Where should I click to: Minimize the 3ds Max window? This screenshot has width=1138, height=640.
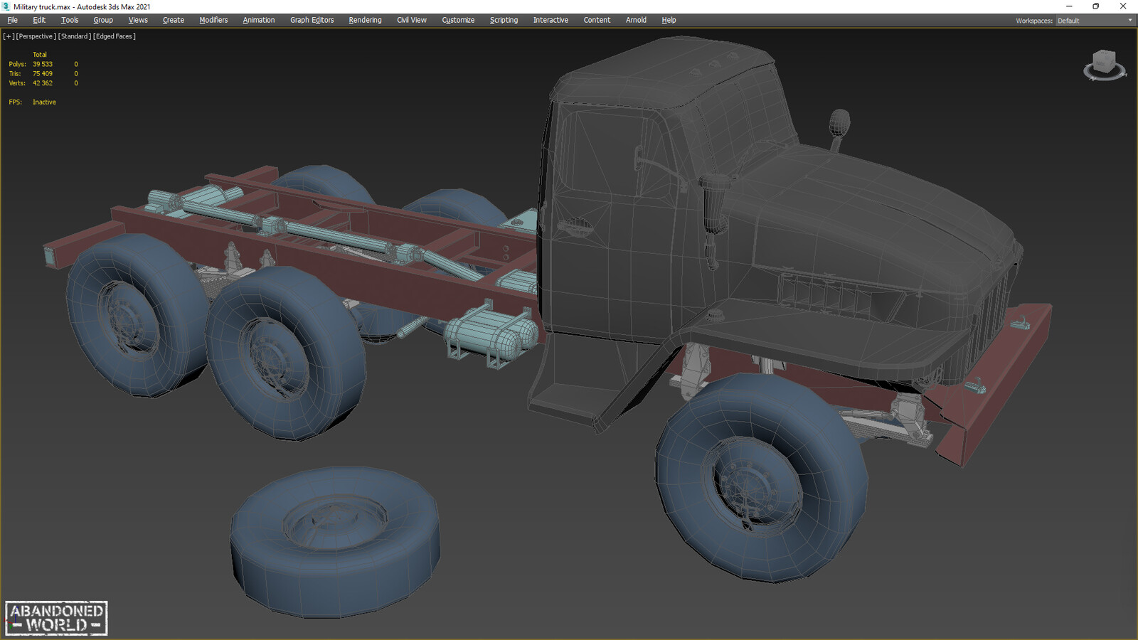coord(1068,6)
